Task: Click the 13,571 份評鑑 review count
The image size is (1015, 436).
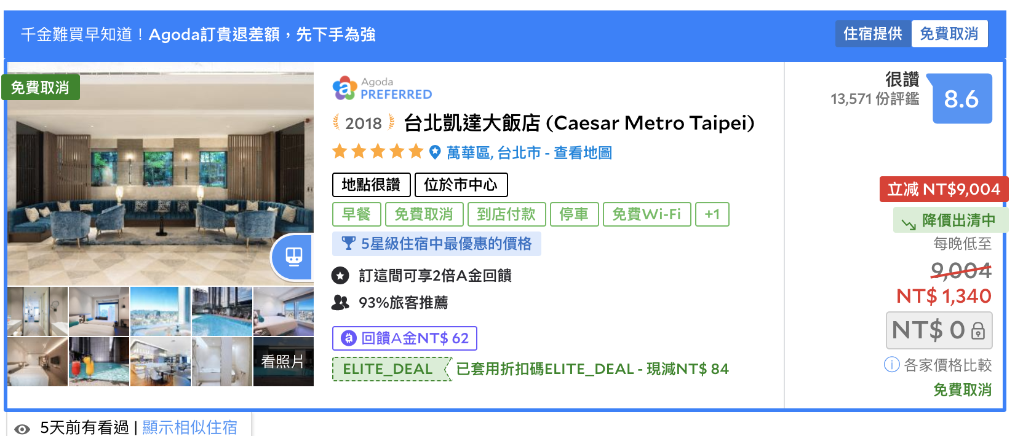Action: tap(875, 99)
